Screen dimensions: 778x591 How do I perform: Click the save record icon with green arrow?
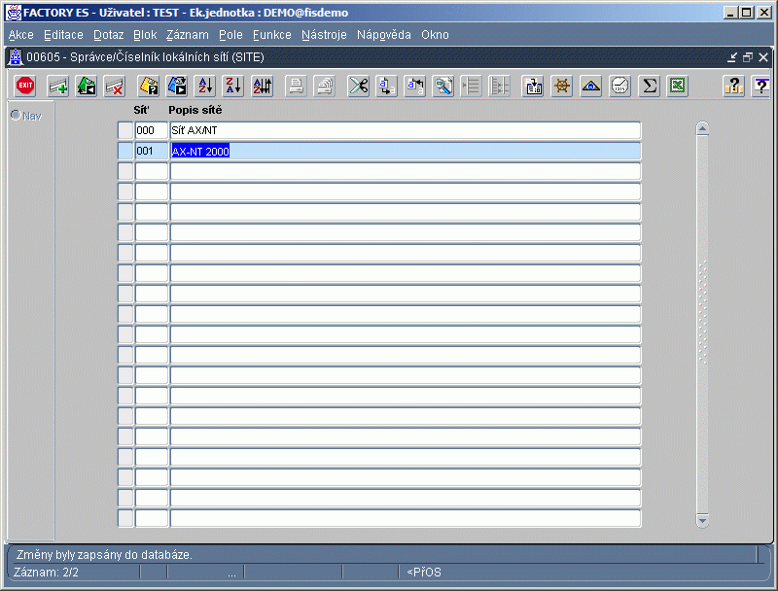coord(87,87)
